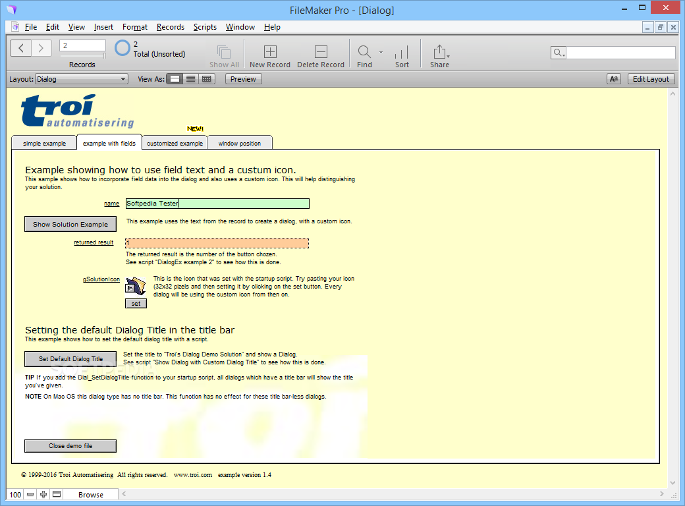
Task: Open the Edit menu
Action: (x=53, y=27)
